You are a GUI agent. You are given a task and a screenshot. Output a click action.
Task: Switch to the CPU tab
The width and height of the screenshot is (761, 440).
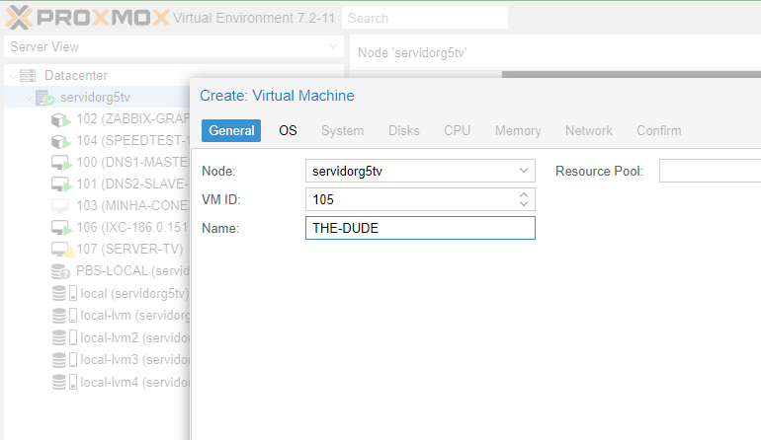point(457,130)
